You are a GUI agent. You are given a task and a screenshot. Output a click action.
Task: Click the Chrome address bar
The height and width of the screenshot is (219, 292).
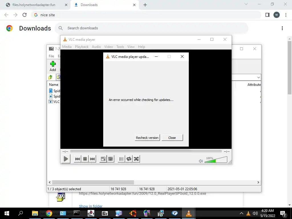coord(146,15)
